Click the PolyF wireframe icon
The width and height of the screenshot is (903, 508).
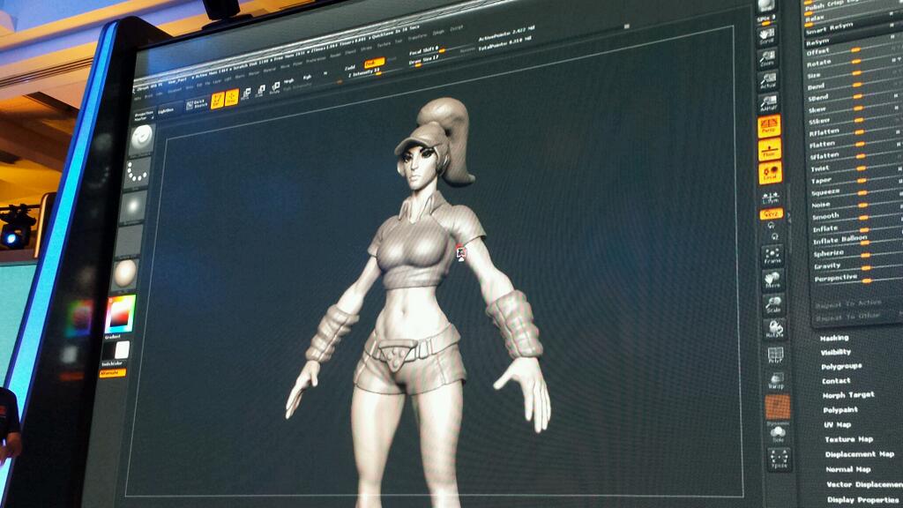click(x=776, y=355)
